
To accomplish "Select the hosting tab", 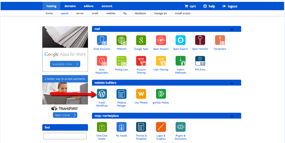I will (x=52, y=6).
